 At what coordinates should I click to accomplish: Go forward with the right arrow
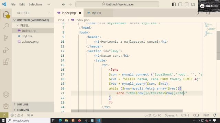(x=70, y=4)
